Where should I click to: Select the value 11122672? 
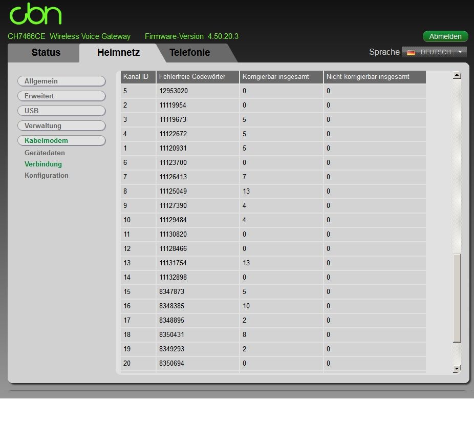173,134
